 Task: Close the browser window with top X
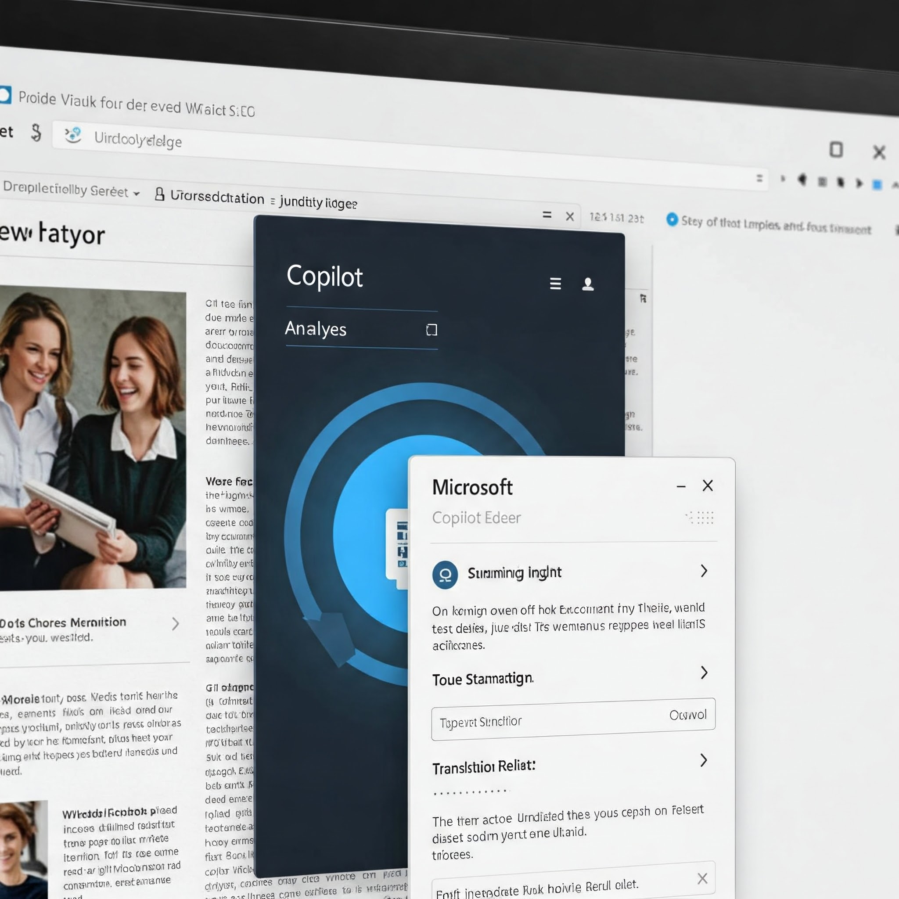point(878,152)
